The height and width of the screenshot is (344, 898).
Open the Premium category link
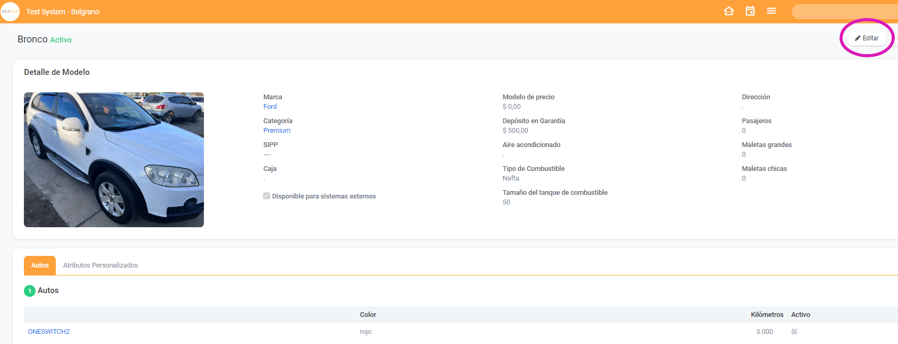[277, 131]
